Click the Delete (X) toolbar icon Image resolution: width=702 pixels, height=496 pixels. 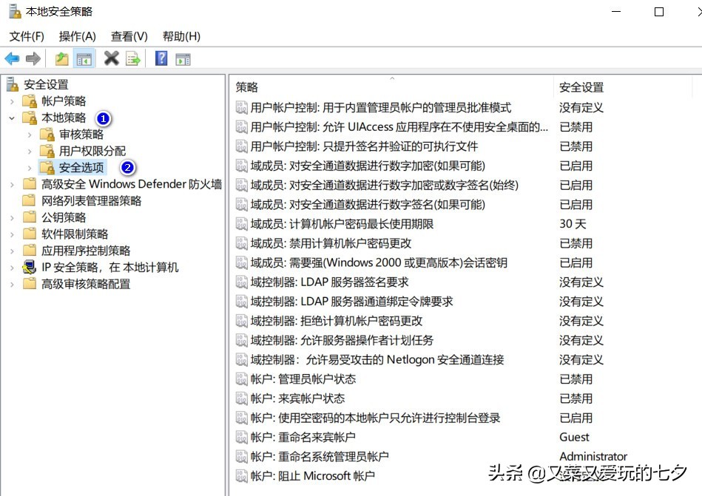click(x=111, y=59)
